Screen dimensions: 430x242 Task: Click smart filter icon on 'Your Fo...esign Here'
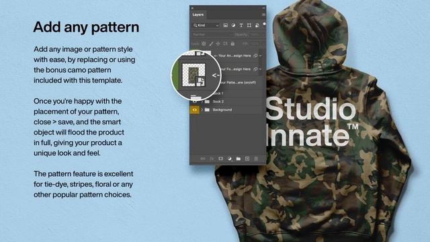coord(255,69)
